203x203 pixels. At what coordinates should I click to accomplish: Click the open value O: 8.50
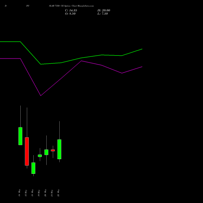[70, 14]
